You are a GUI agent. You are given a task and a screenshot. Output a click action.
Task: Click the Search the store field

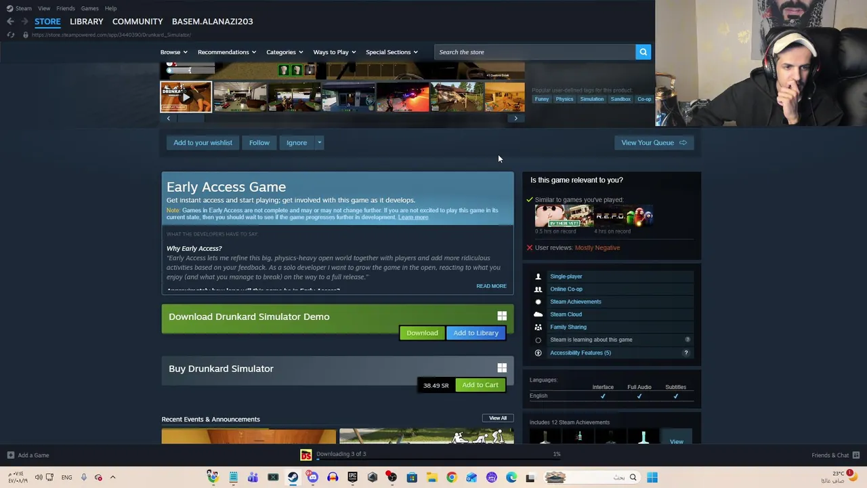[x=535, y=52]
